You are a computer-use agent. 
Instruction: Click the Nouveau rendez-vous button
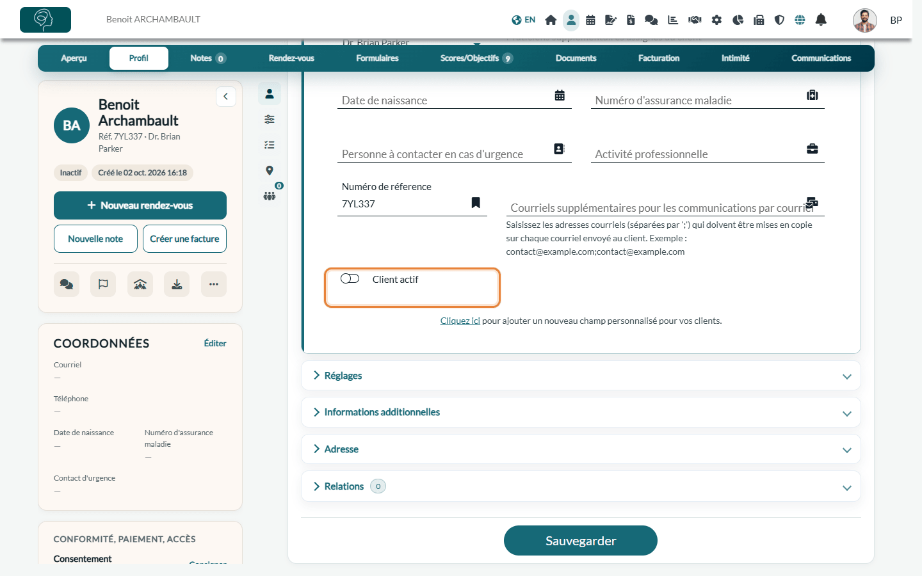(140, 205)
